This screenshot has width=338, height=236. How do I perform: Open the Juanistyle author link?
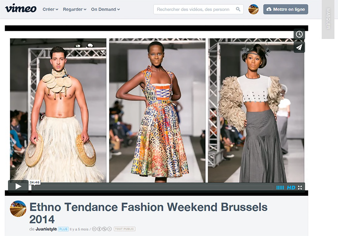coord(46,229)
